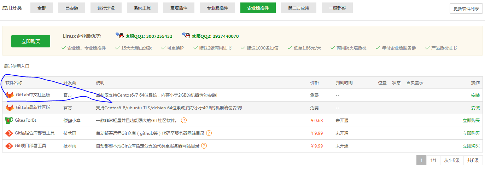Screen dimensions: 485x173
Task: Click the 说明 column header
Action: (x=100, y=83)
